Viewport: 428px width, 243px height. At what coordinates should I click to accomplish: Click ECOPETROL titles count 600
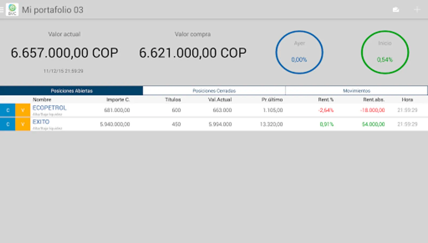pyautogui.click(x=176, y=110)
